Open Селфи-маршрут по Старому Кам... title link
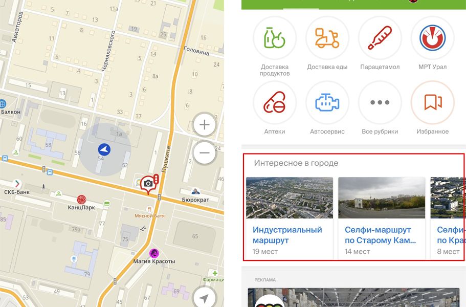The image size is (466, 307). click(381, 235)
